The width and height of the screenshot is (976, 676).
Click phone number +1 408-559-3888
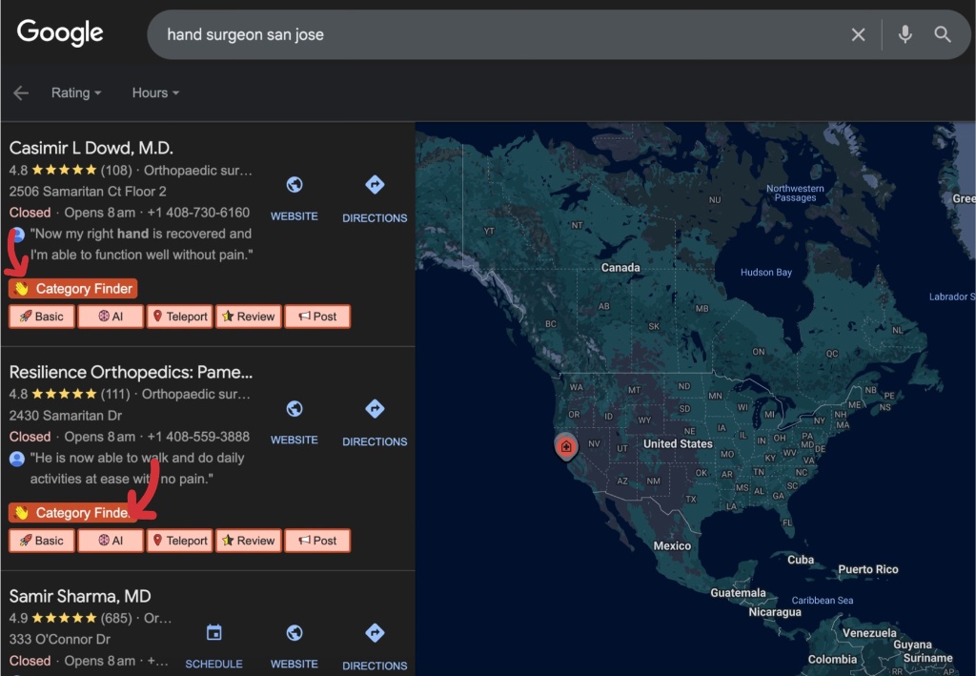pyautogui.click(x=198, y=437)
